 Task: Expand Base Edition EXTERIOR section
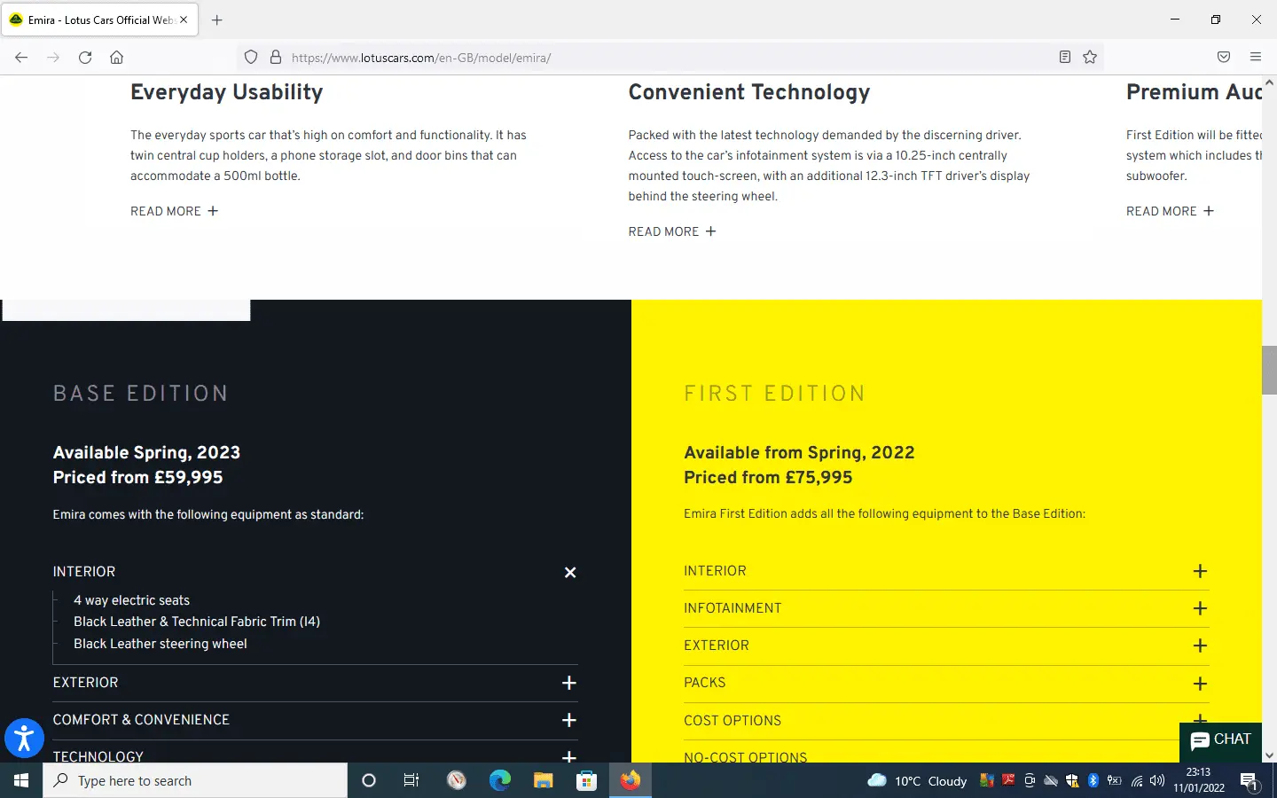click(569, 683)
